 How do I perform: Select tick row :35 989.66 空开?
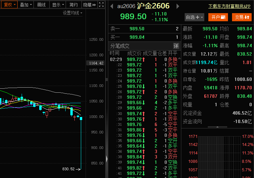pyautogui.click(x=143, y=141)
